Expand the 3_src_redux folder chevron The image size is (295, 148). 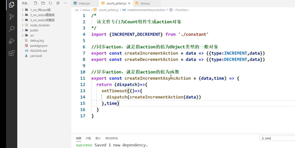(x=23, y=20)
